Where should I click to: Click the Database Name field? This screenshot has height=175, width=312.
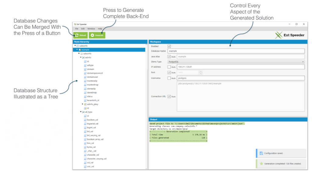click(236, 51)
